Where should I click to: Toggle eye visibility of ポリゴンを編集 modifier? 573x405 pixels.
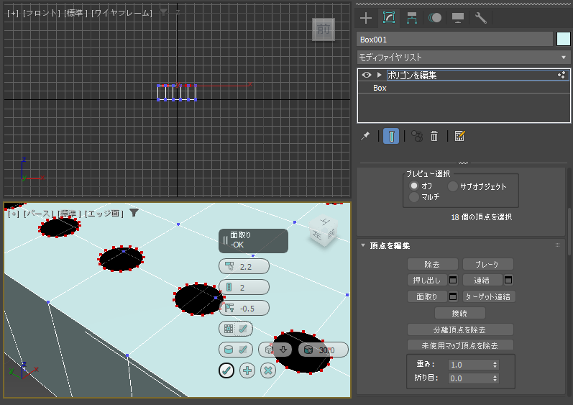(x=367, y=75)
